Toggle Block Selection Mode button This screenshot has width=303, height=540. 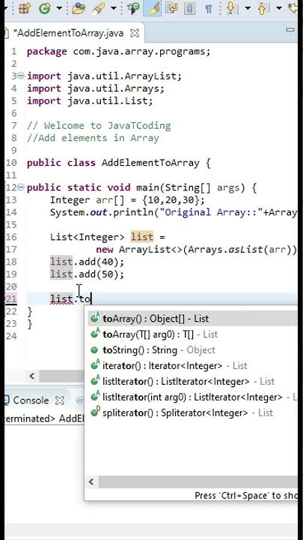[189, 8]
